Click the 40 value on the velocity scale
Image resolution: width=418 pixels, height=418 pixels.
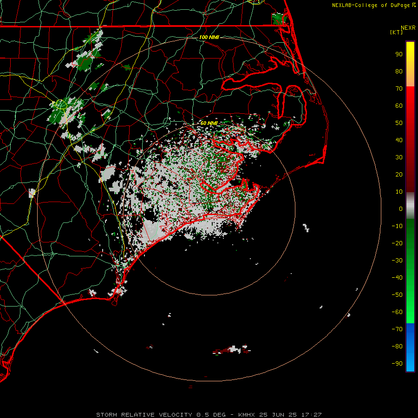(399, 140)
